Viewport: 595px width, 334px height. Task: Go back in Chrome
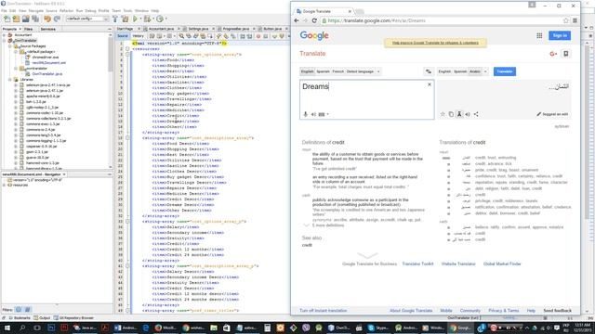click(x=297, y=20)
